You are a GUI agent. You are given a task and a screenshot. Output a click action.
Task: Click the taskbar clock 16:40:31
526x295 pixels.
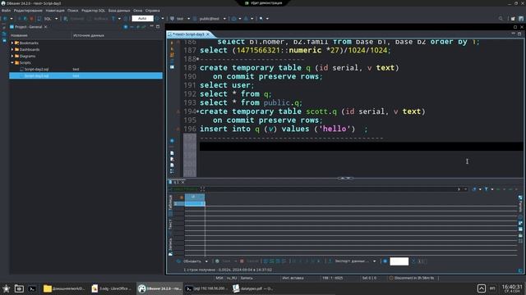512,288
